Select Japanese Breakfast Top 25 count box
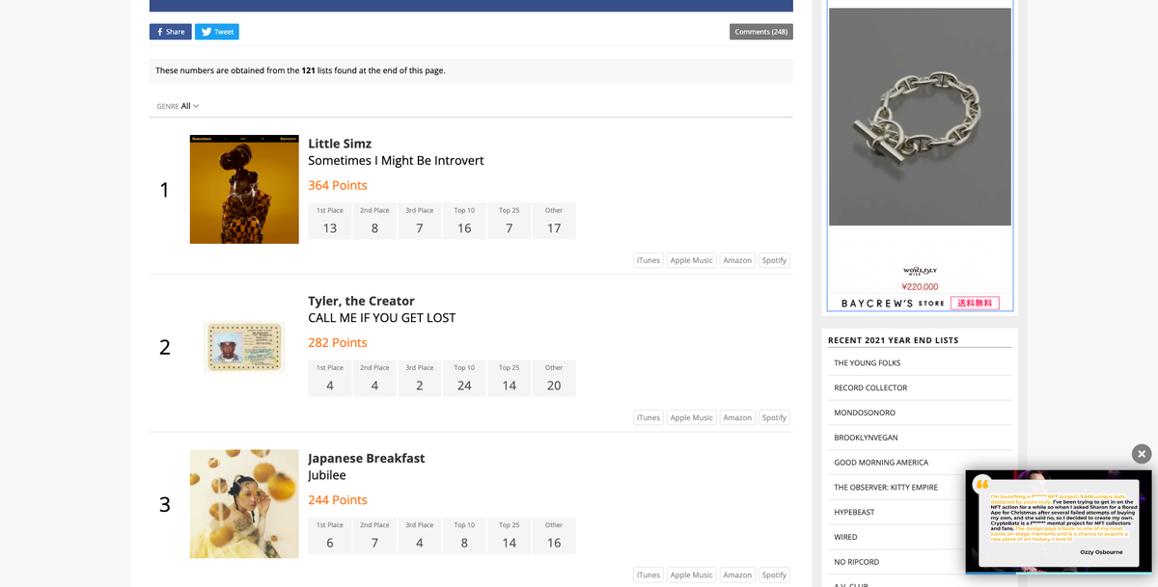This screenshot has width=1158, height=587. [x=510, y=535]
